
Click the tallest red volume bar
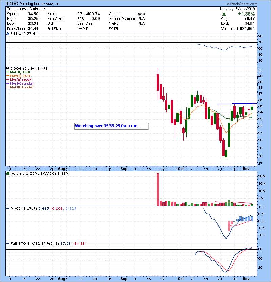tap(158, 190)
